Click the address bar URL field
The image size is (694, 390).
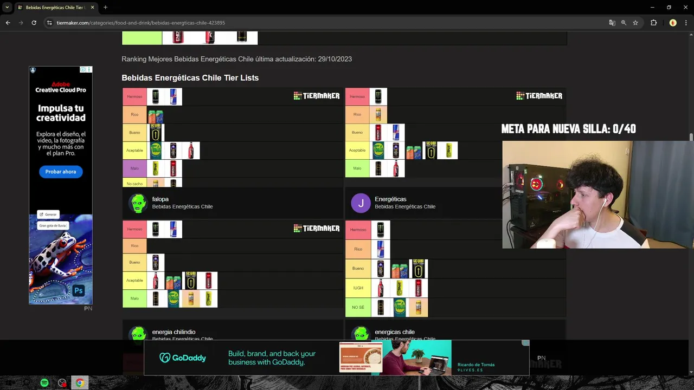325,23
